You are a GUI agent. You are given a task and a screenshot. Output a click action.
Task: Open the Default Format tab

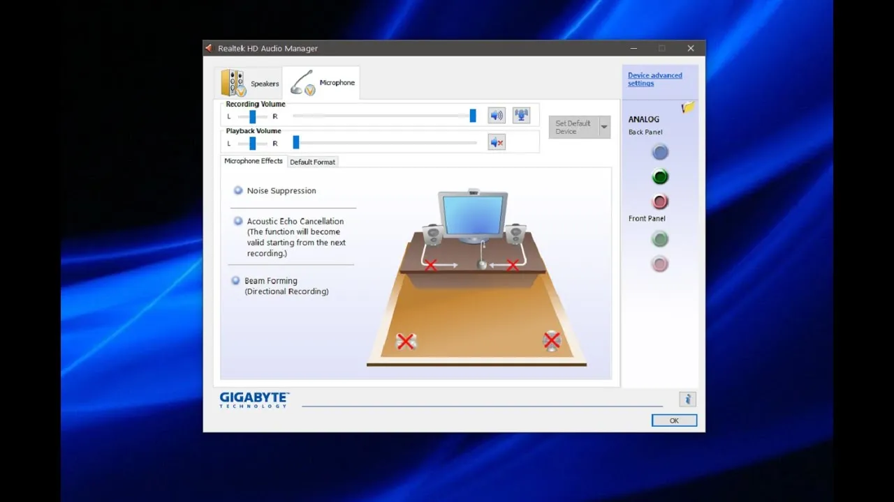point(312,162)
